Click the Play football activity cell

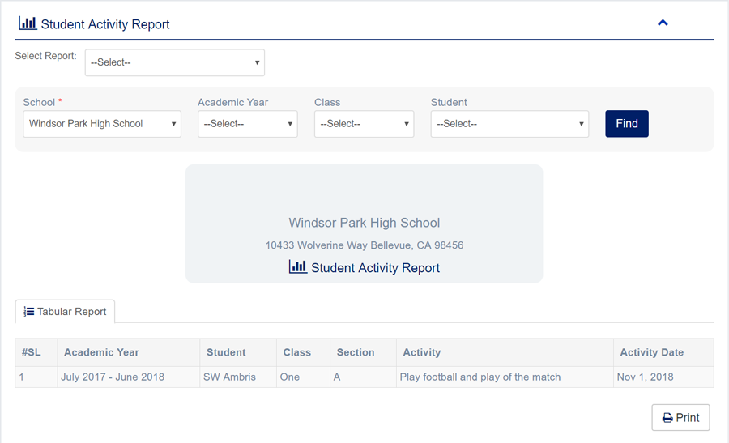tap(480, 377)
